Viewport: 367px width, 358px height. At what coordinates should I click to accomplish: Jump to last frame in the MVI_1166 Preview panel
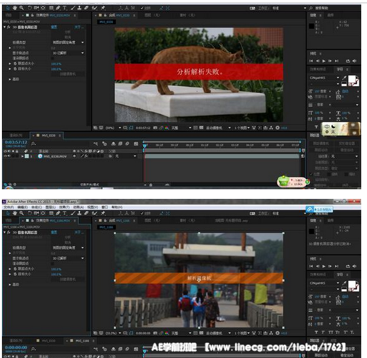point(337,266)
